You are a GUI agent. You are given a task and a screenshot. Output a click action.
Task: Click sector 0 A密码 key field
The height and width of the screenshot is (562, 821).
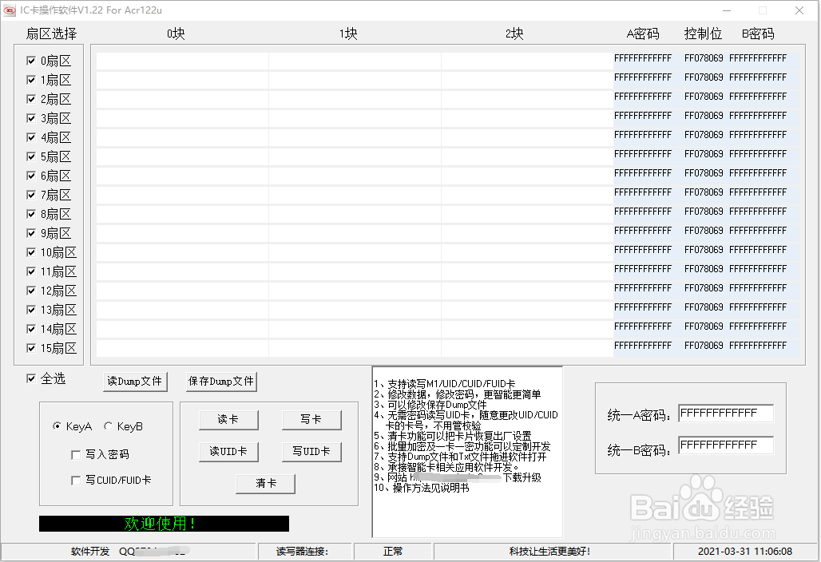pos(643,58)
